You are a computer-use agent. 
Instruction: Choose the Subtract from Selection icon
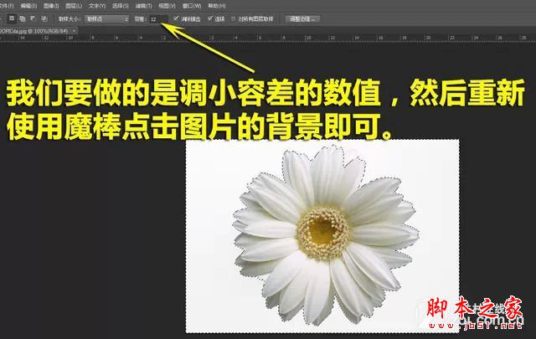coord(33,18)
